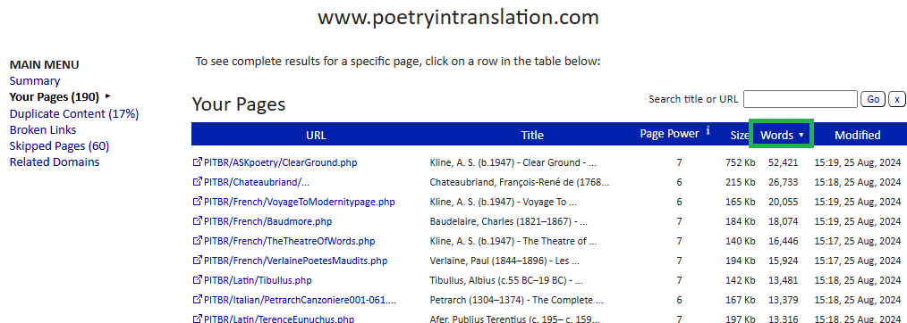Click title 'Tibullus, Albius (c.55 BC–19 BC)'

[506, 280]
